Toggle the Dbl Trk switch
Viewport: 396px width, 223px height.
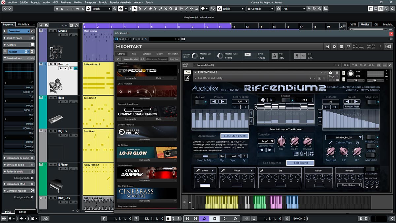(x=371, y=146)
